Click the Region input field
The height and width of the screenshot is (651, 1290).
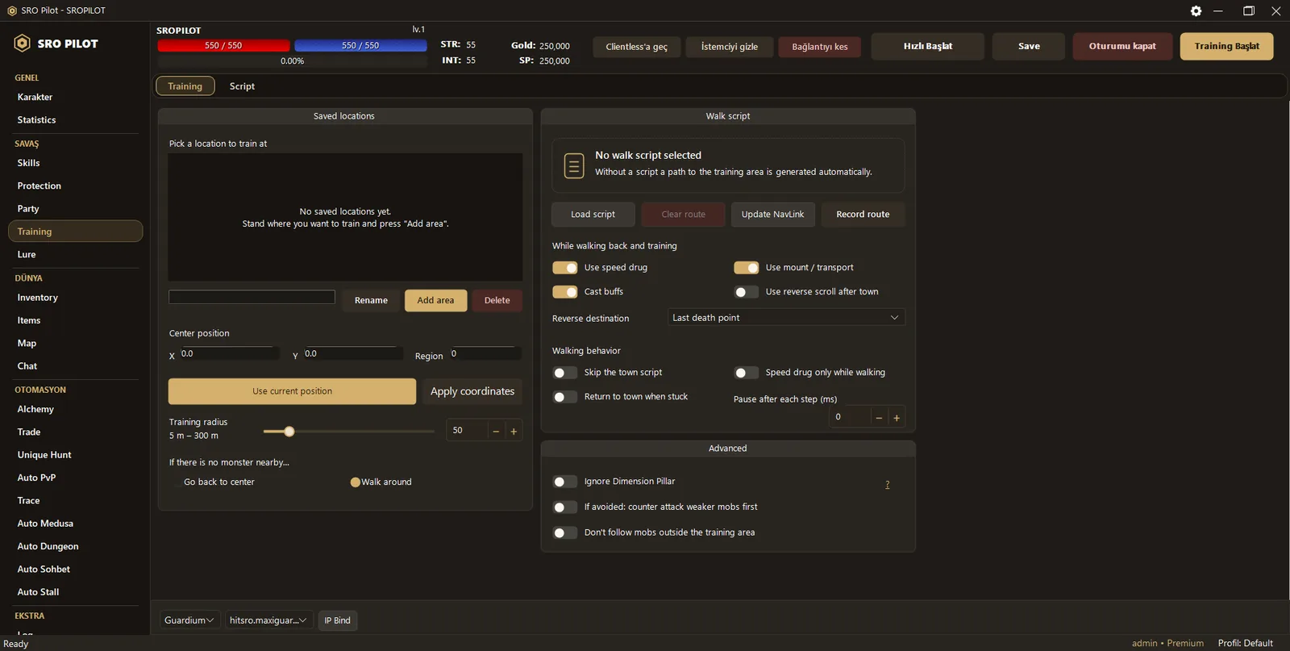485,354
